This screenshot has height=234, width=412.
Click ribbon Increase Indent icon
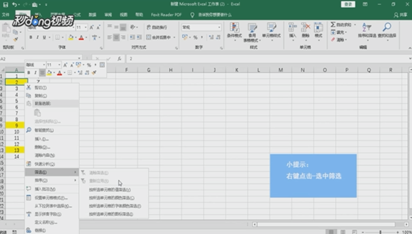[139, 38]
